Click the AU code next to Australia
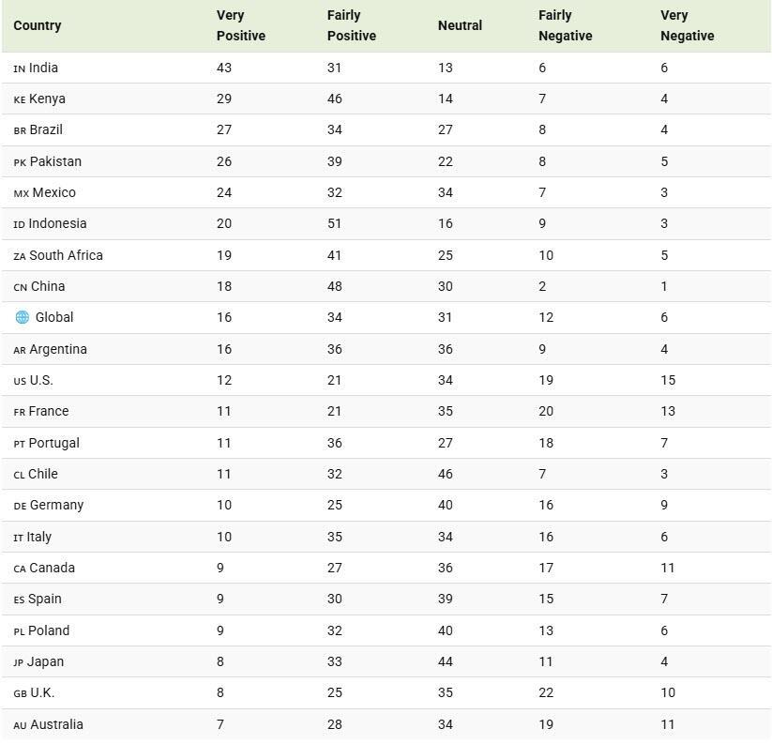772x744 pixels. point(20,725)
